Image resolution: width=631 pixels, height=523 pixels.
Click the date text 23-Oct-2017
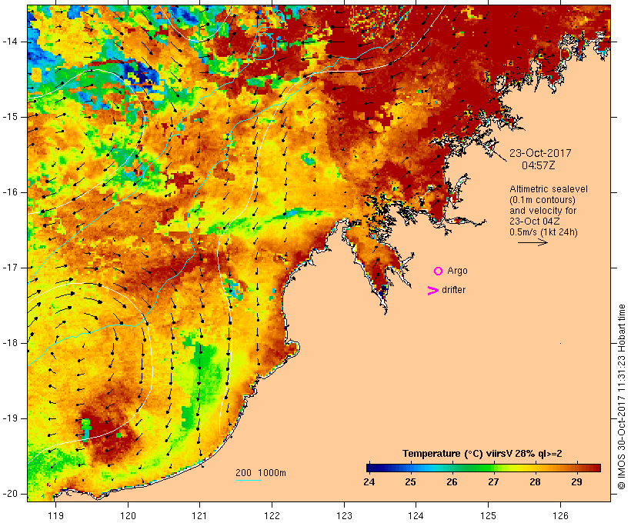[x=540, y=153]
